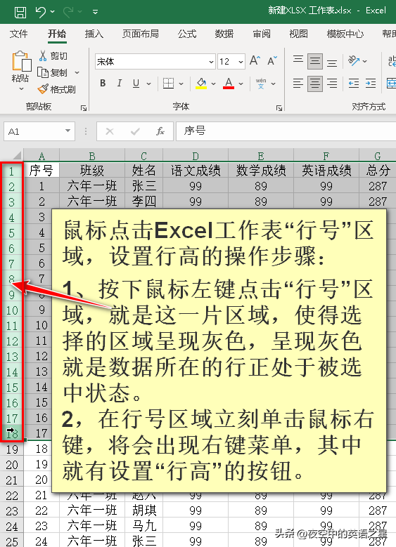This screenshot has height=547, width=396.
Task: Increase font size with the larger A
Action: click(255, 61)
